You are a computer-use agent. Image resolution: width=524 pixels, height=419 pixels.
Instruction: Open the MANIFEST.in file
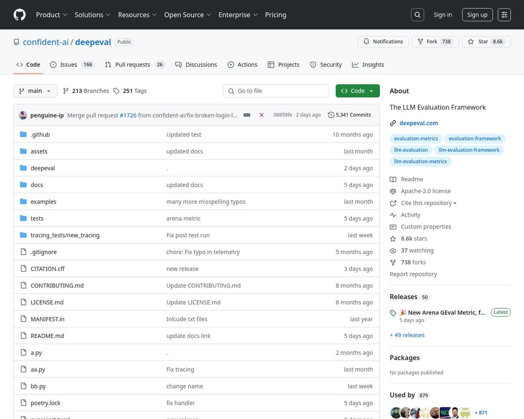coord(48,319)
